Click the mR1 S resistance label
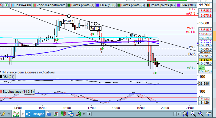 point(191,13)
